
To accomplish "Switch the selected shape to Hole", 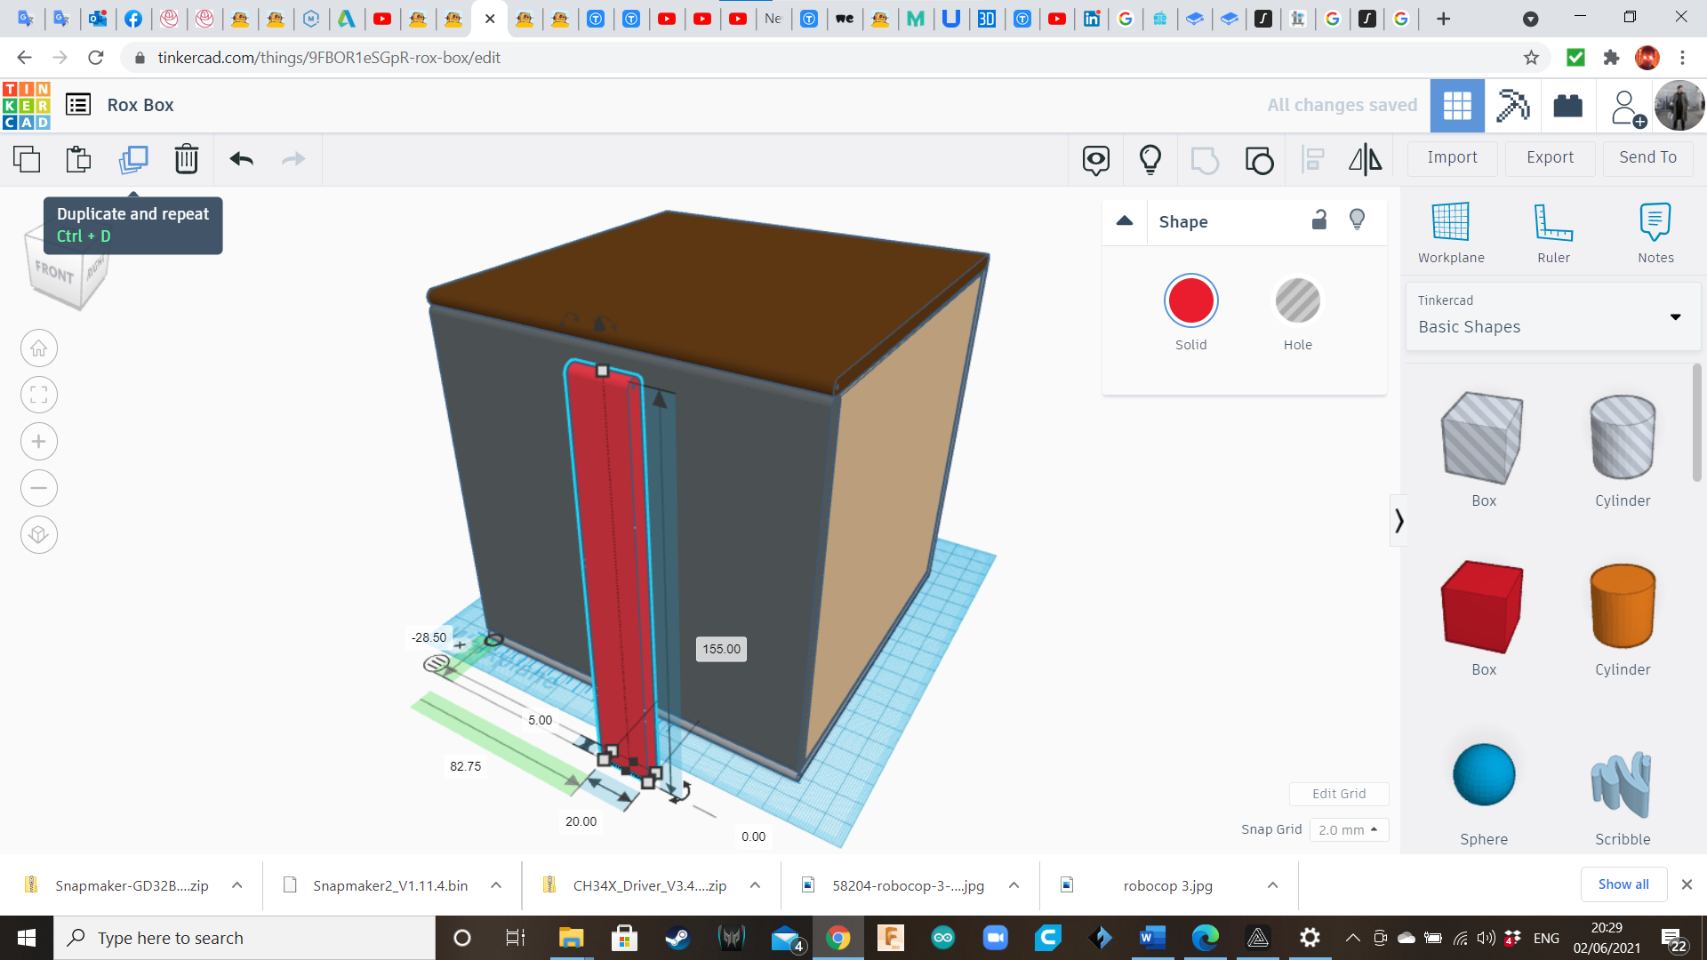I will click(1298, 300).
